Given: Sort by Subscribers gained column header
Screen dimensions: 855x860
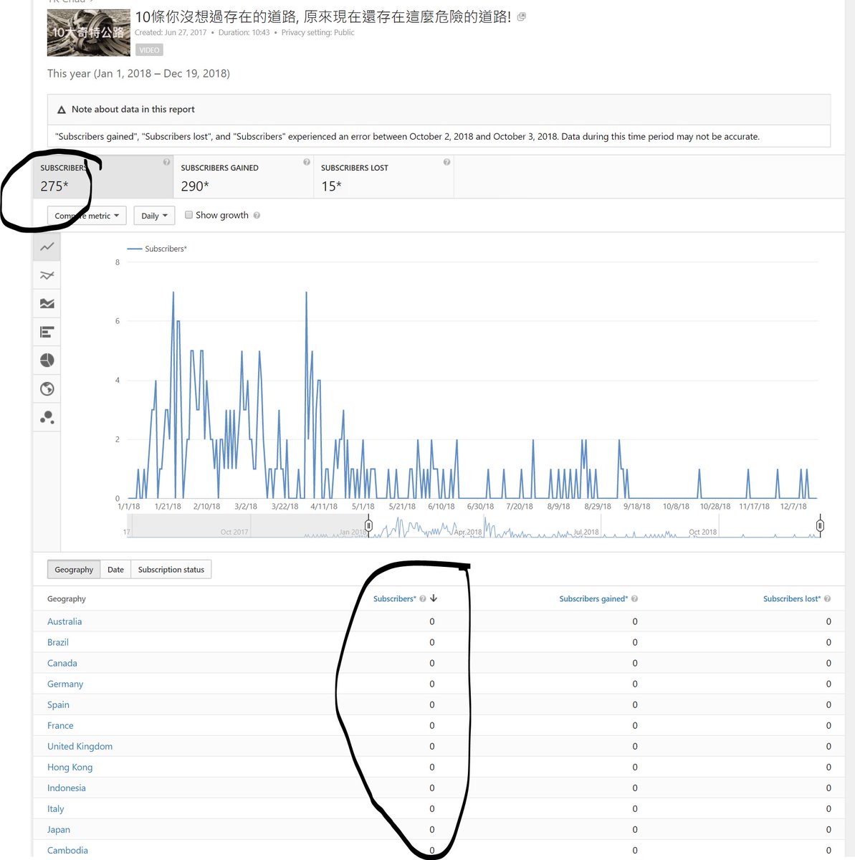Looking at the screenshot, I should point(593,599).
